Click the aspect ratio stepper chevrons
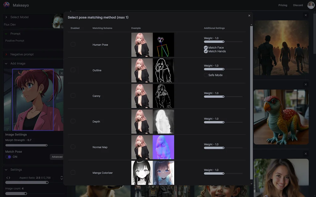Screen dimensions: 316x197 (62, 178)
